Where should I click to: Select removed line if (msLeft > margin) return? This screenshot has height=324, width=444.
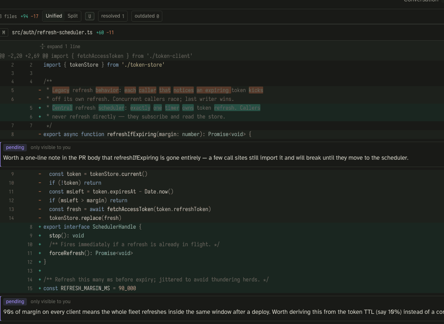(x=222, y=200)
